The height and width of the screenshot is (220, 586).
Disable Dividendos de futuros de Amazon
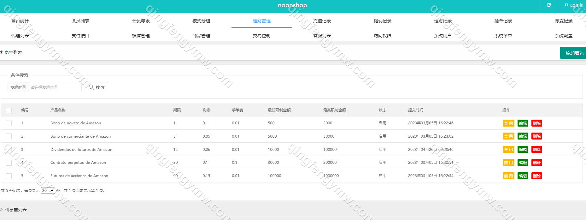tap(508, 150)
